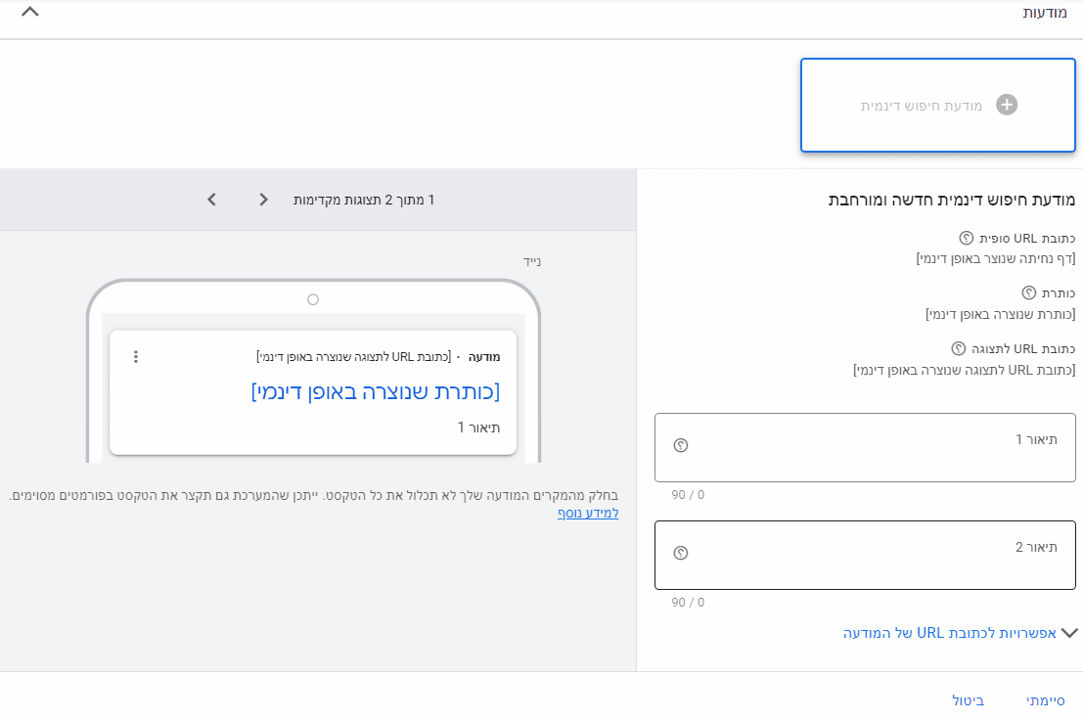Click the דף נחיתה שנוצר באופן דינמי text

pyautogui.click(x=996, y=258)
